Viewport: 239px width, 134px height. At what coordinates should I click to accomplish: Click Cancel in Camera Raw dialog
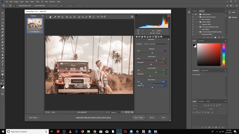pyautogui.click(x=152, y=118)
